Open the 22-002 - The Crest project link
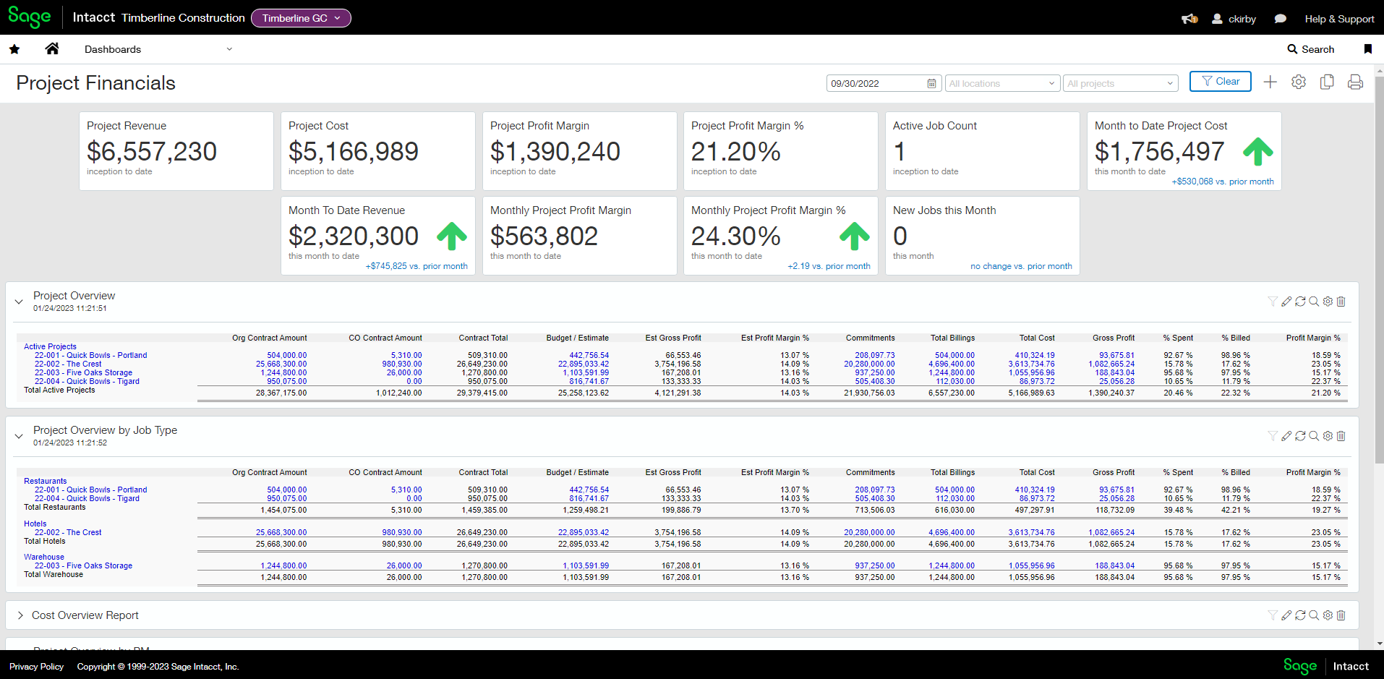The width and height of the screenshot is (1384, 679). (x=68, y=364)
